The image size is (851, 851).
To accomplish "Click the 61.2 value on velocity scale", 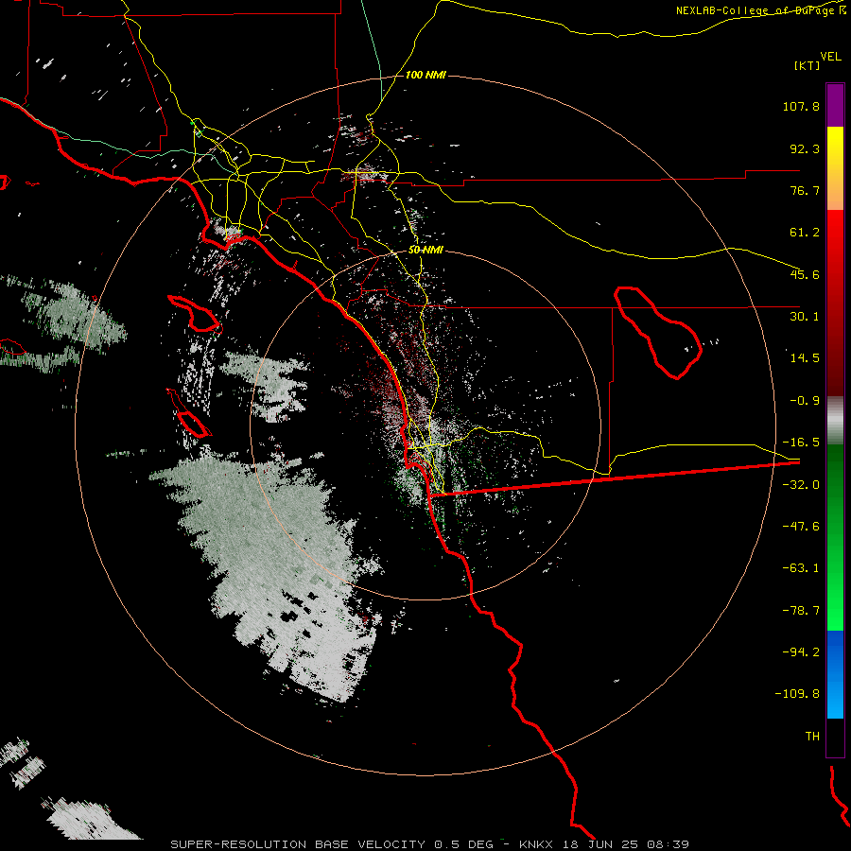I will 805,233.
